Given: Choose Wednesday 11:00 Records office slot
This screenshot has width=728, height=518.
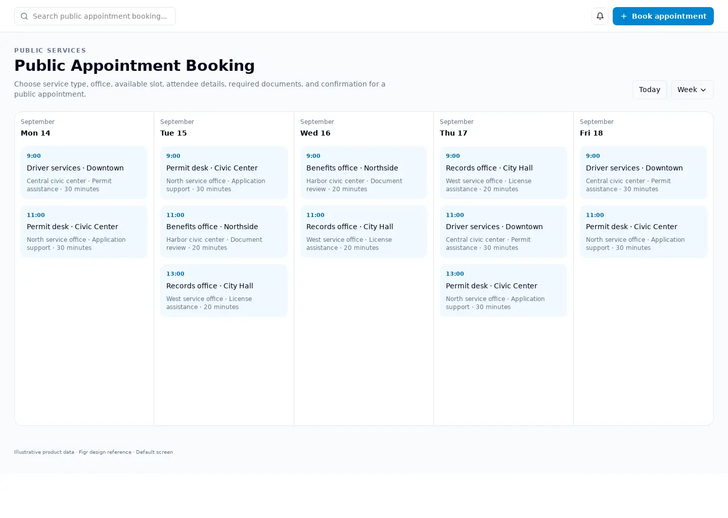Looking at the screenshot, I should [363, 232].
